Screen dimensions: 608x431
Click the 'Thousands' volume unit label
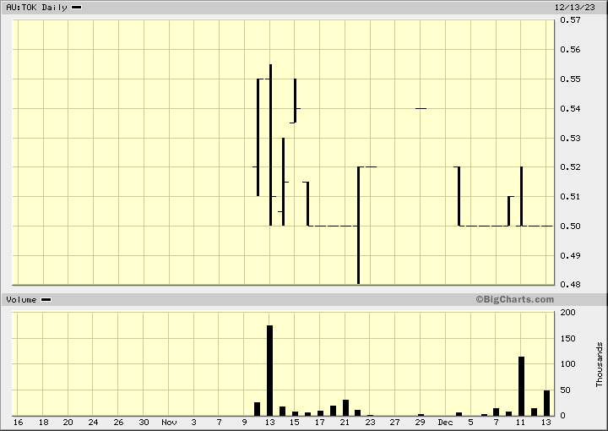600,364
